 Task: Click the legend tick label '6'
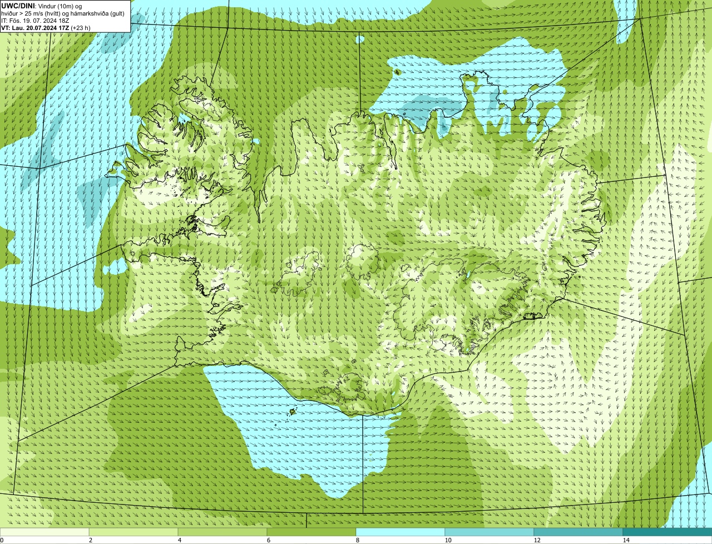click(x=269, y=540)
